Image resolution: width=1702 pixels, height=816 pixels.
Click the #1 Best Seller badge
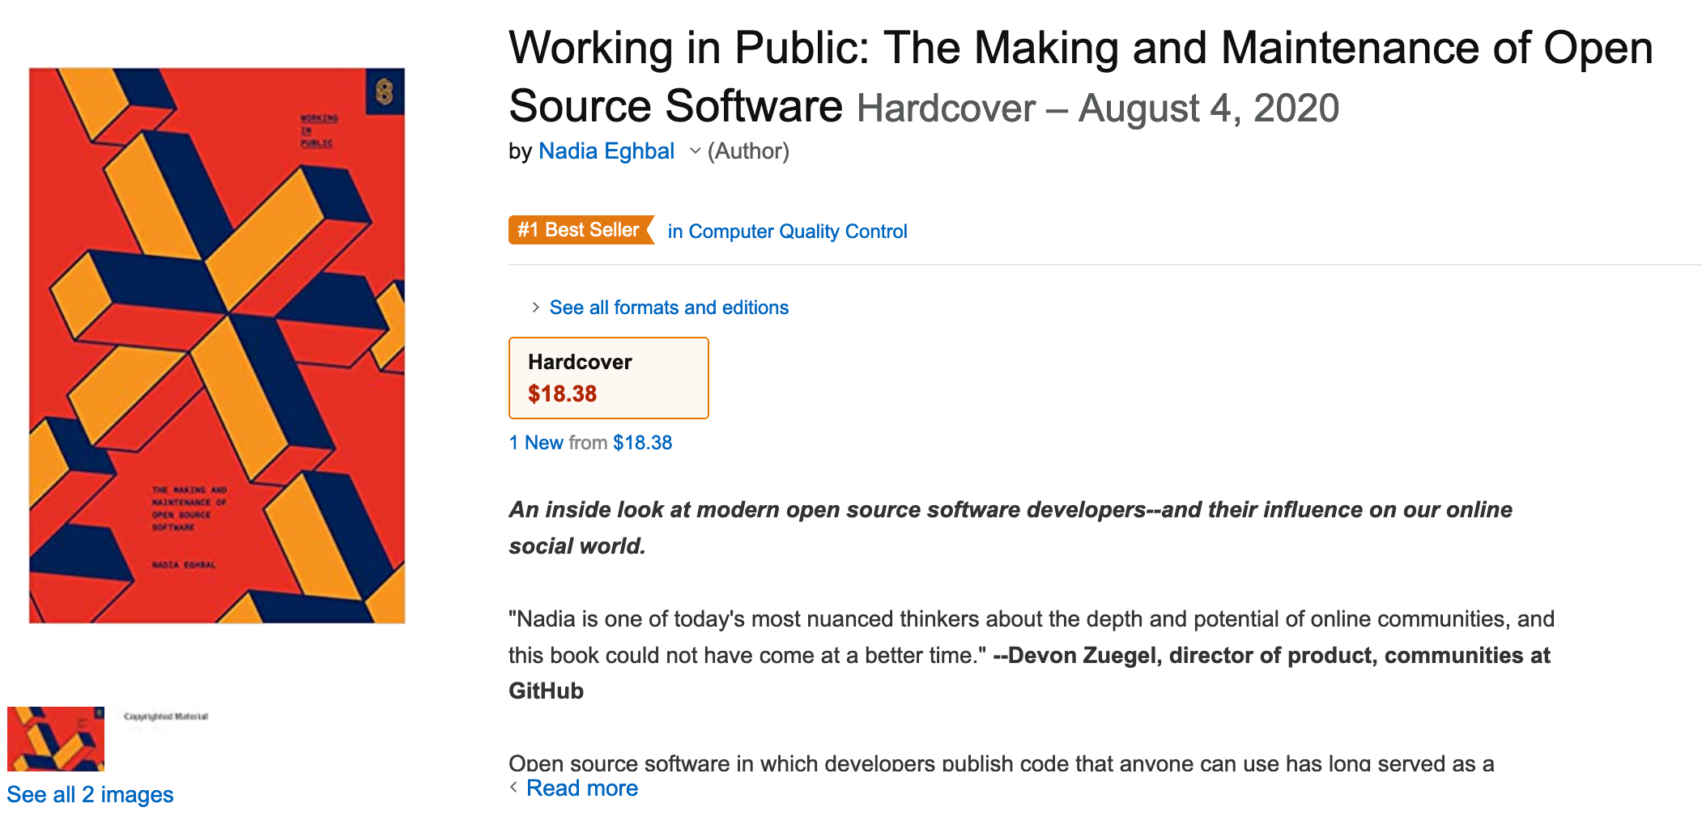[579, 231]
